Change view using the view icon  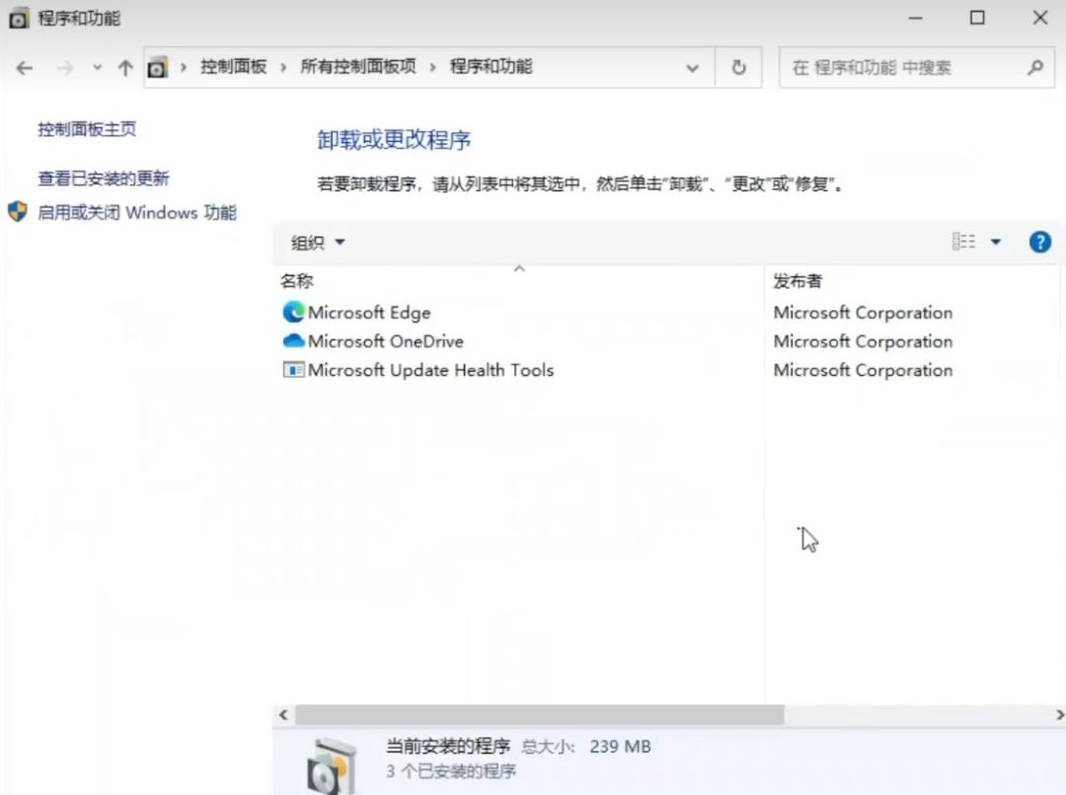(963, 242)
